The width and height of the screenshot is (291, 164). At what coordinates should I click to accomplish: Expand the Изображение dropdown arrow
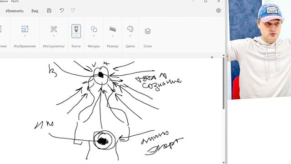pos(25,36)
